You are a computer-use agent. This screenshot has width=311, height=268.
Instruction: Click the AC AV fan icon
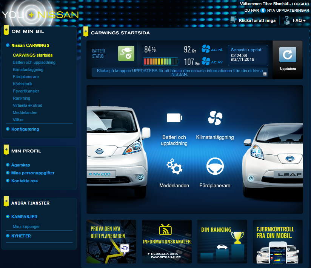[x=206, y=61]
